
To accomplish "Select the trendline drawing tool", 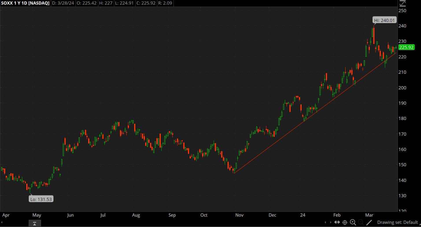I will click(369, 222).
